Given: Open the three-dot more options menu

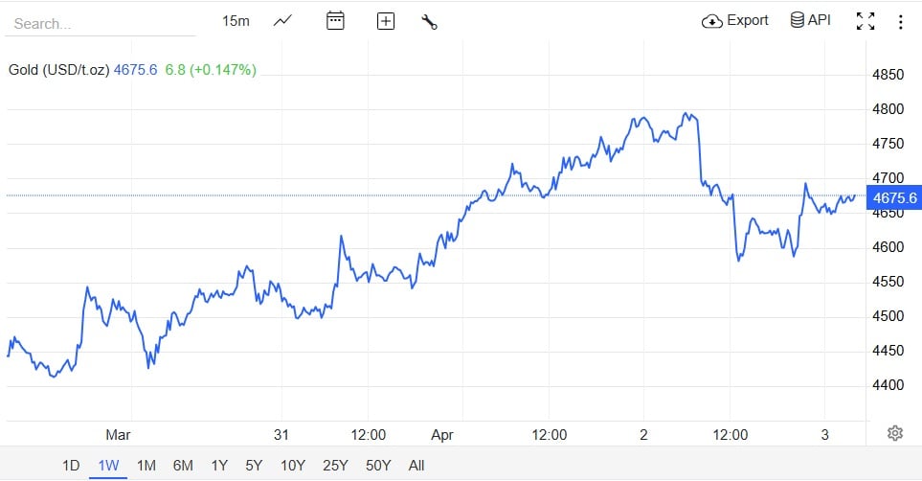Looking at the screenshot, I should (x=900, y=21).
